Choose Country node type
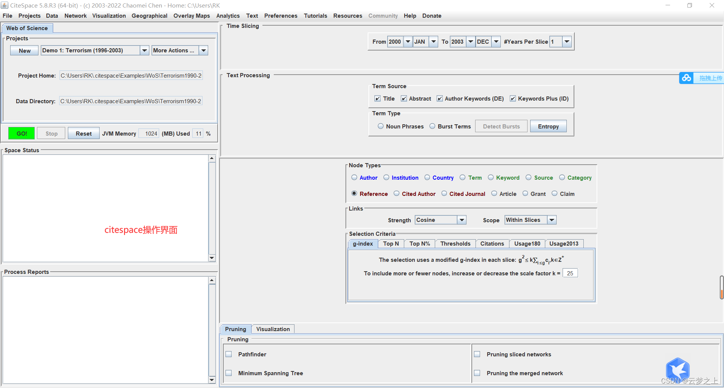This screenshot has height=388, width=724. pyautogui.click(x=427, y=177)
